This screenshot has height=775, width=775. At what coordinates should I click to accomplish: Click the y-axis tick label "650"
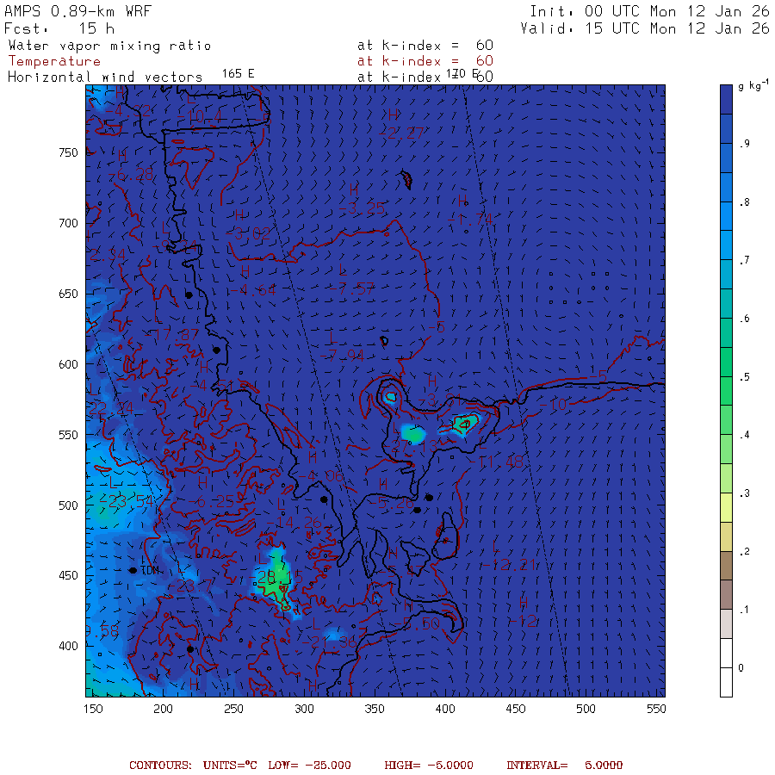(68, 294)
